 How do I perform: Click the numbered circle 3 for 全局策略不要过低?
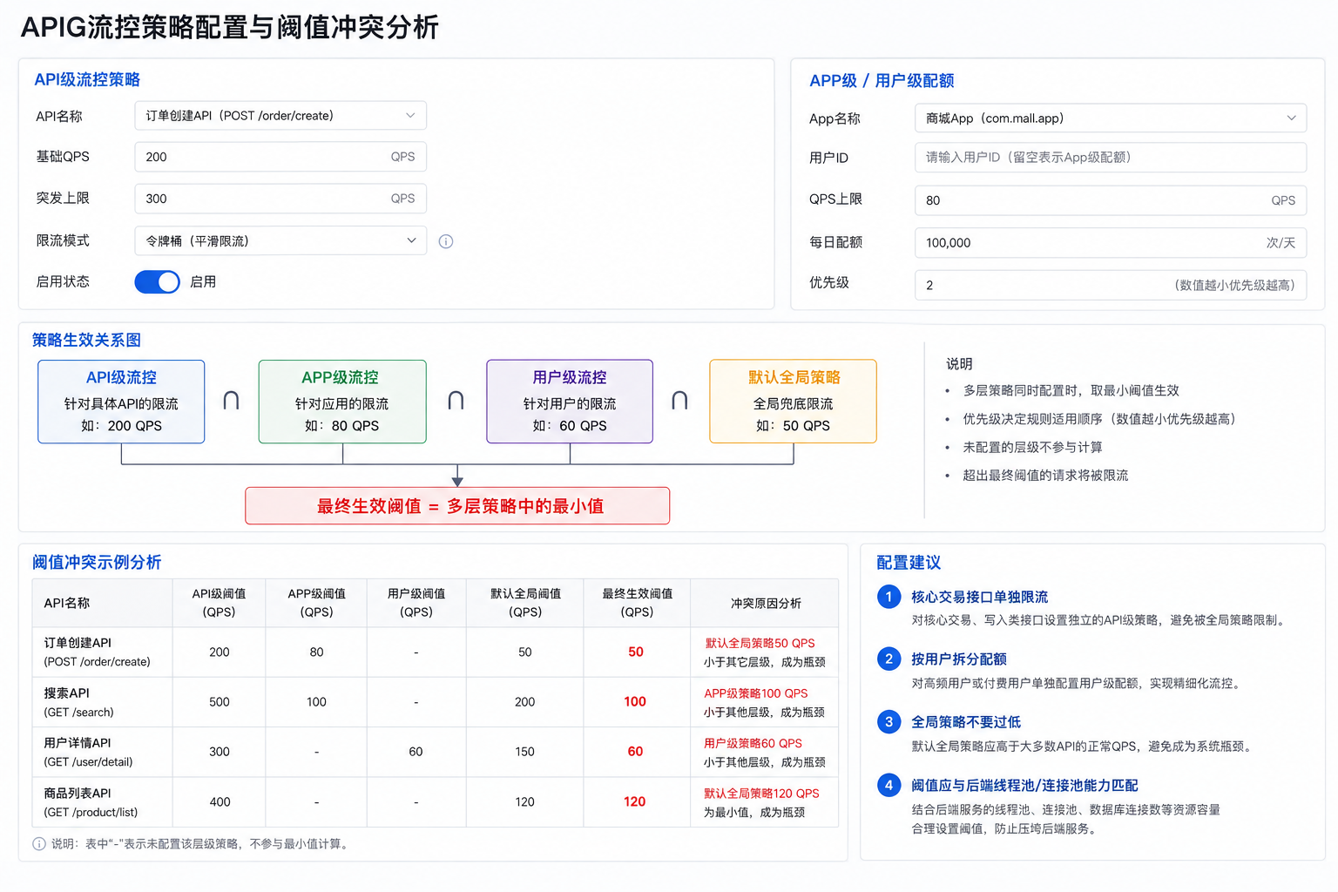[889, 721]
